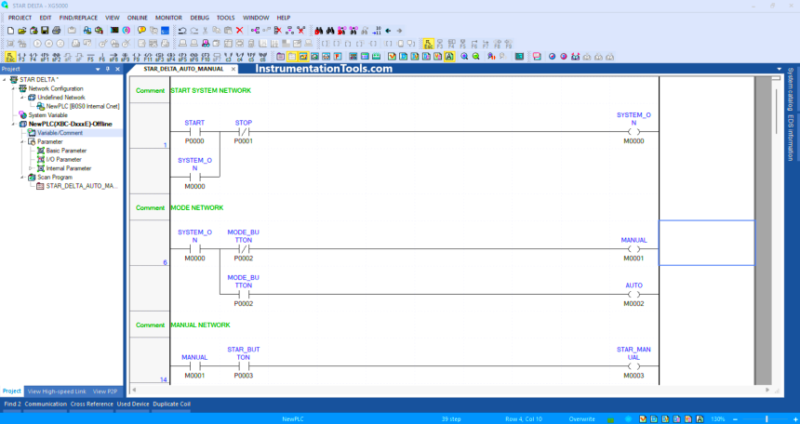The height and width of the screenshot is (424, 800).
Task: Close the STAR_DELTA_AUTO_MANUAL editor tab
Action: click(233, 69)
